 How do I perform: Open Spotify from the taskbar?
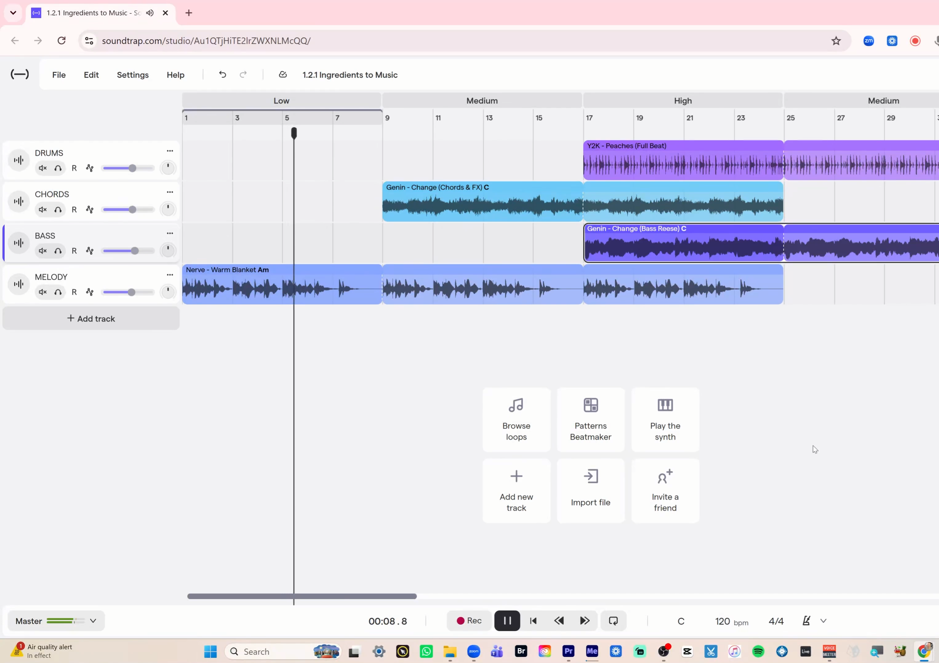(x=758, y=652)
